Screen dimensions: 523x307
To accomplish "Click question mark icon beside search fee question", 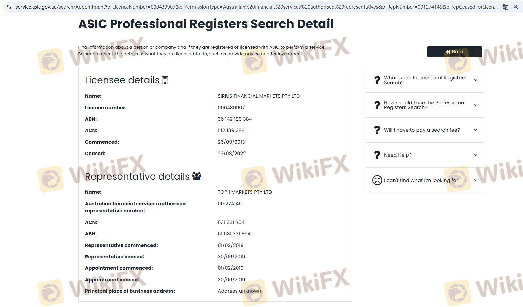I will tap(377, 130).
